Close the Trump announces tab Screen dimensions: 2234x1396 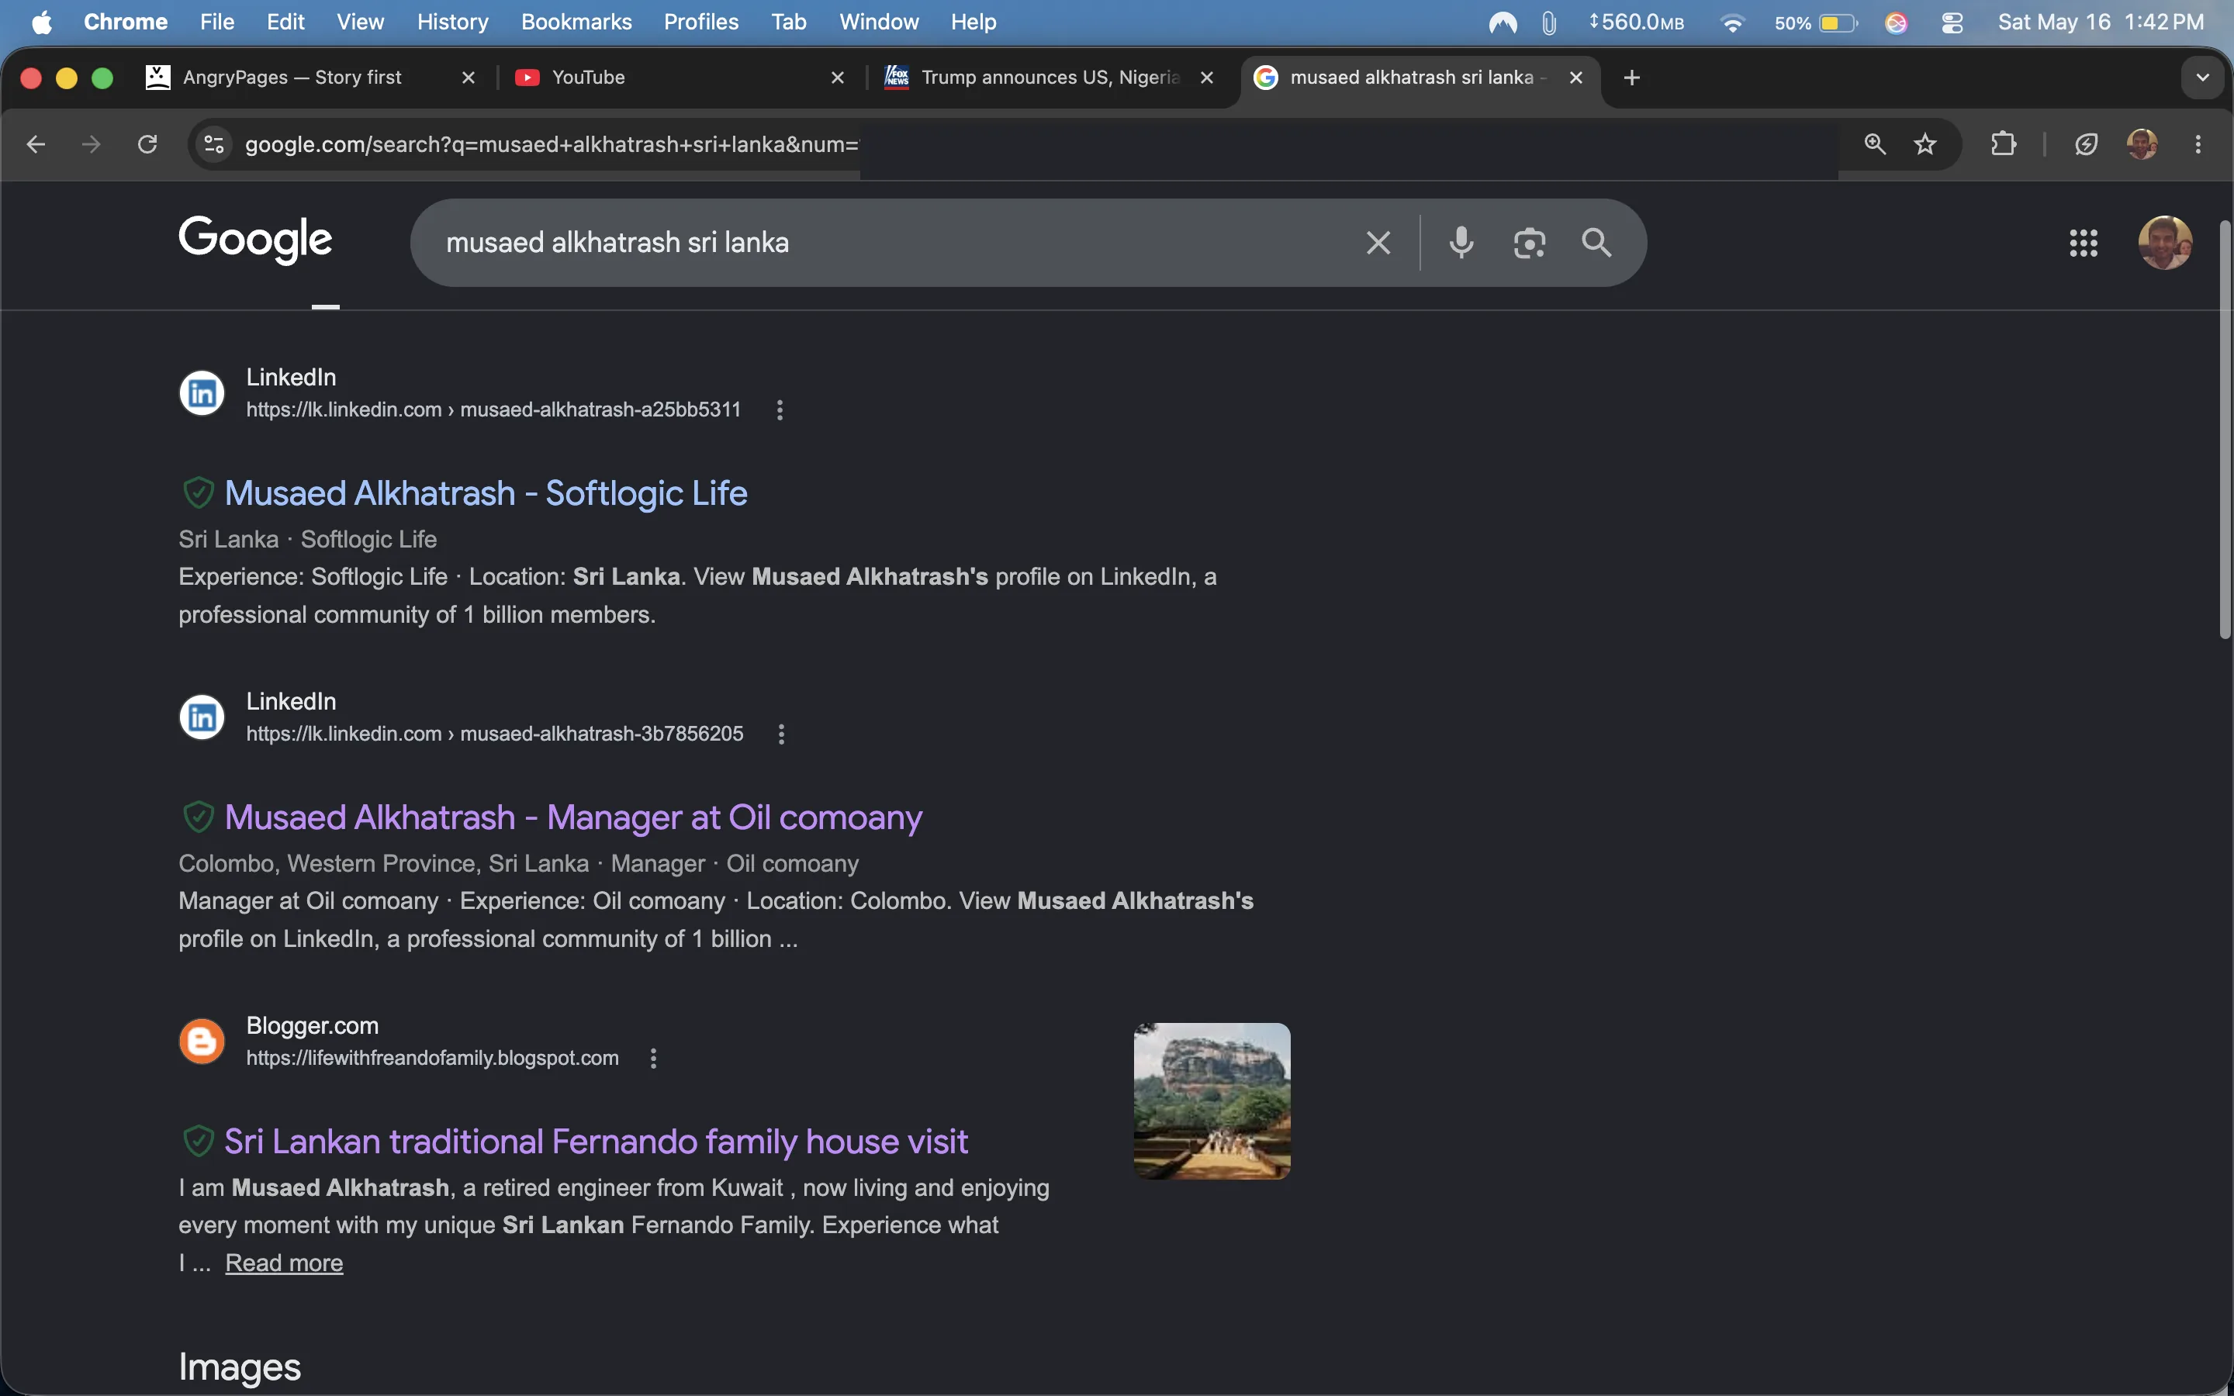1206,78
